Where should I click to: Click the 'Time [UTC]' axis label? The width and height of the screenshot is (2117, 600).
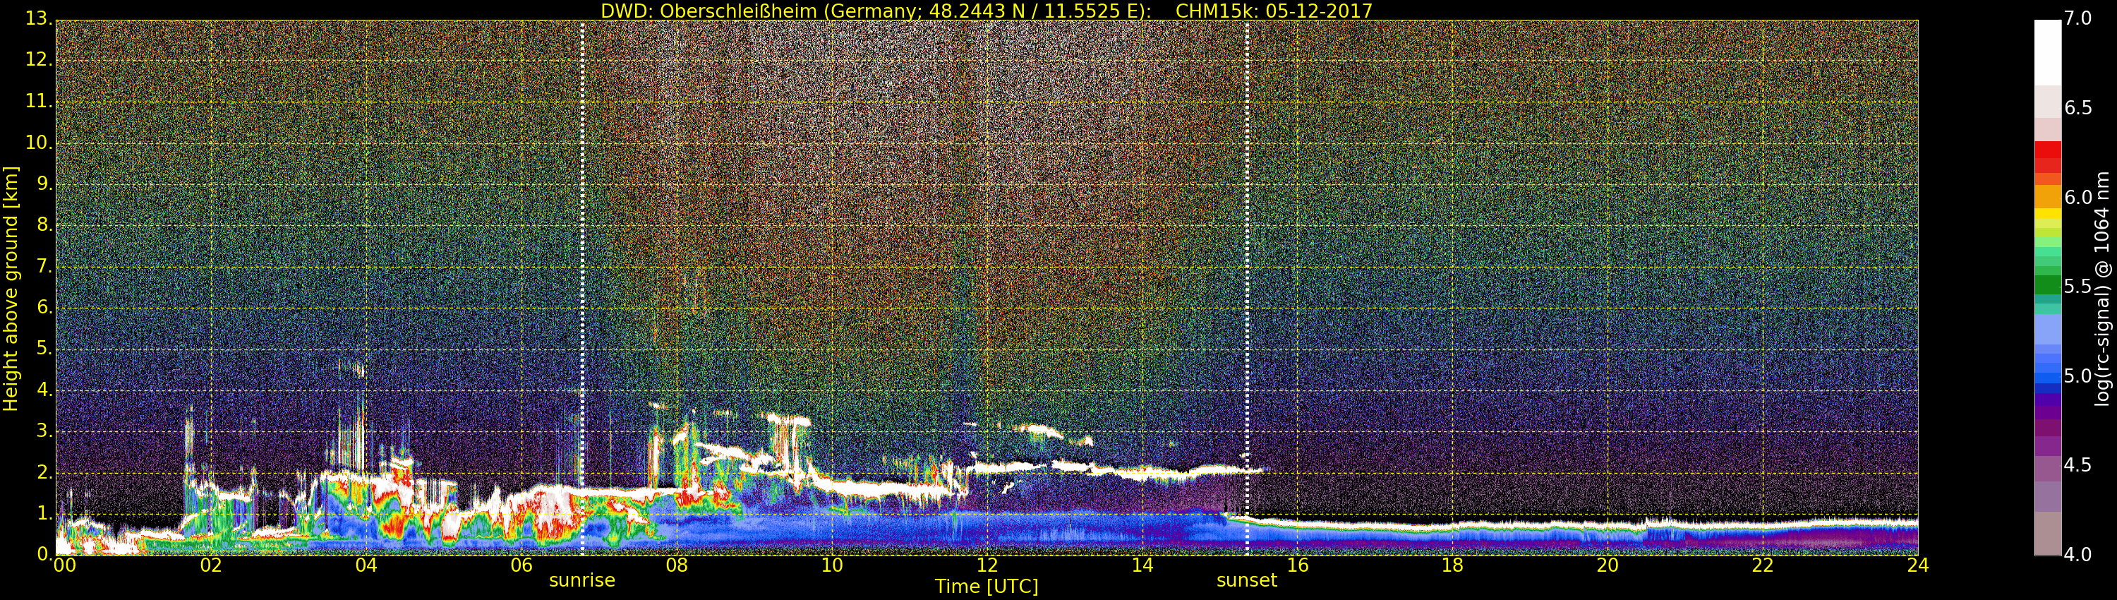[987, 587]
